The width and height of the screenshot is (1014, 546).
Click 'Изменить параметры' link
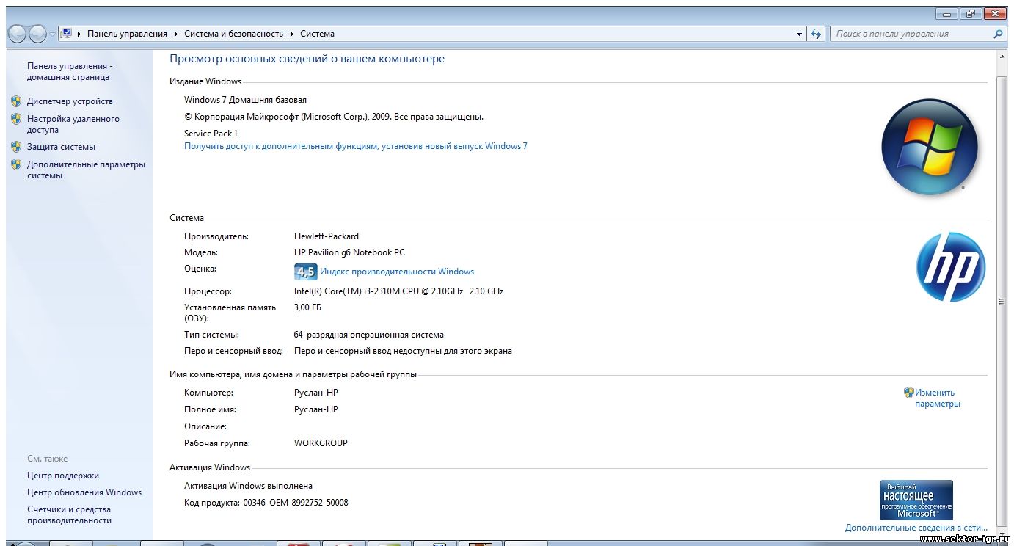[x=937, y=398]
